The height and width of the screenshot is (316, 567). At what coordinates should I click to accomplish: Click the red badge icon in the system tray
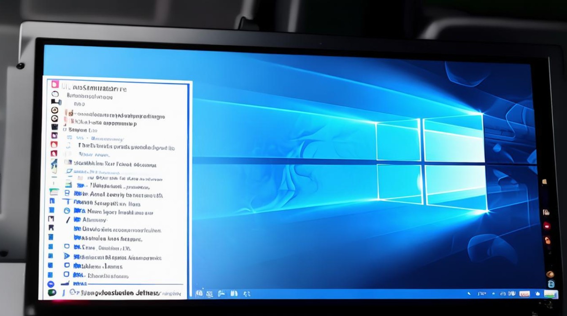pyautogui.click(x=524, y=294)
